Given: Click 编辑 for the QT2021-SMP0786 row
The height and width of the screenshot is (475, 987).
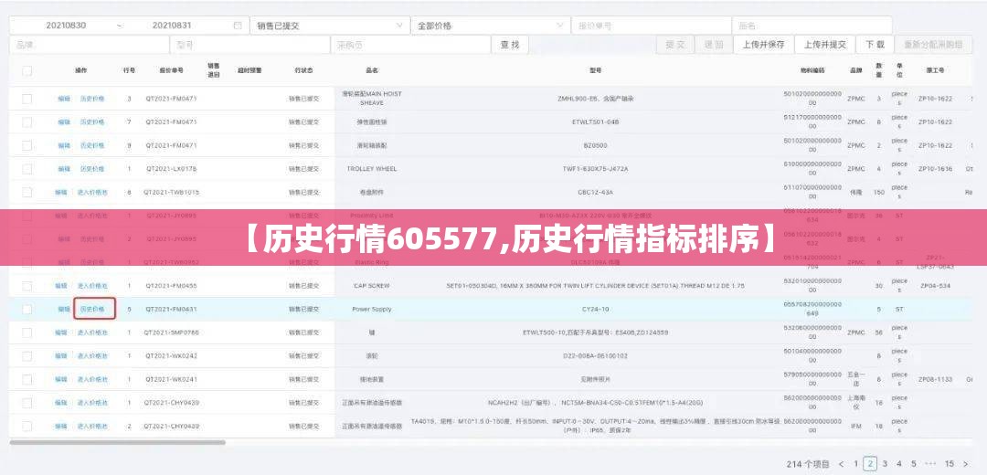Looking at the screenshot, I should 61,332.
